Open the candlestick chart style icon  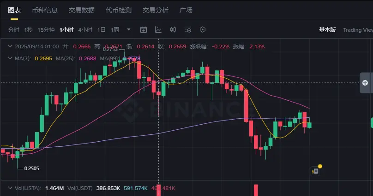174,30
